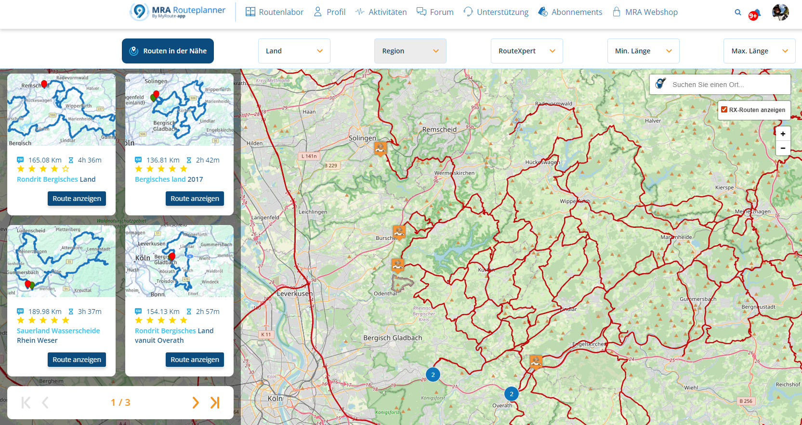Open the Bergisches land 2017 title link
Viewport: 802px width, 425px height.
tap(169, 179)
